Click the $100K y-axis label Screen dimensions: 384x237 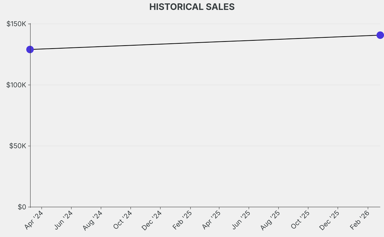click(x=16, y=85)
